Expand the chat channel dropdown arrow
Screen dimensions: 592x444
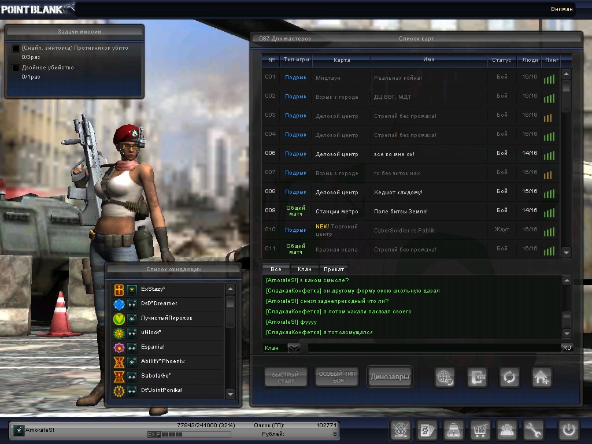coord(294,347)
